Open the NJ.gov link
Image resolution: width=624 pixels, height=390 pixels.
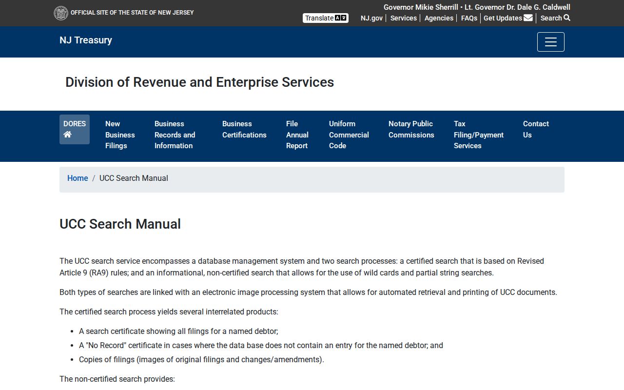(x=371, y=18)
